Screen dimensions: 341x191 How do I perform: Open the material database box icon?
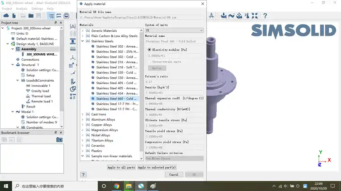point(66,16)
